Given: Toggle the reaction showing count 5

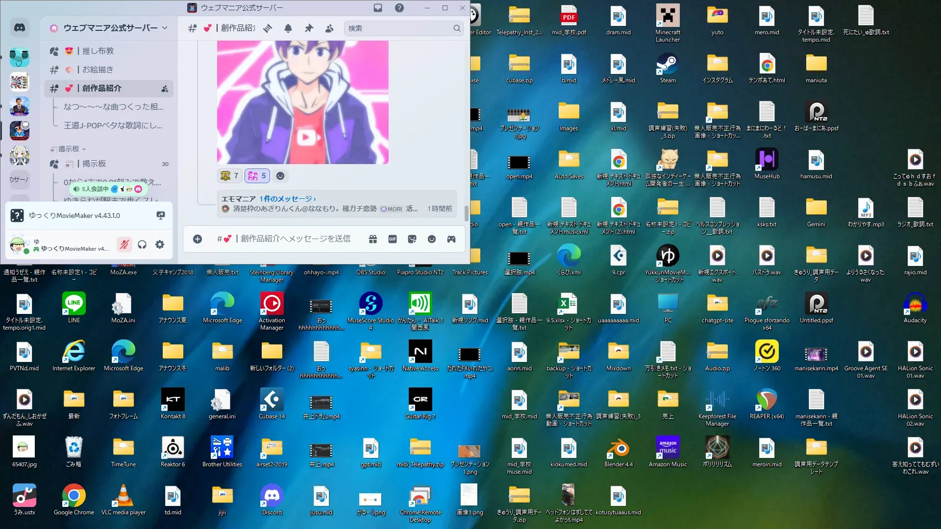Looking at the screenshot, I should point(257,175).
